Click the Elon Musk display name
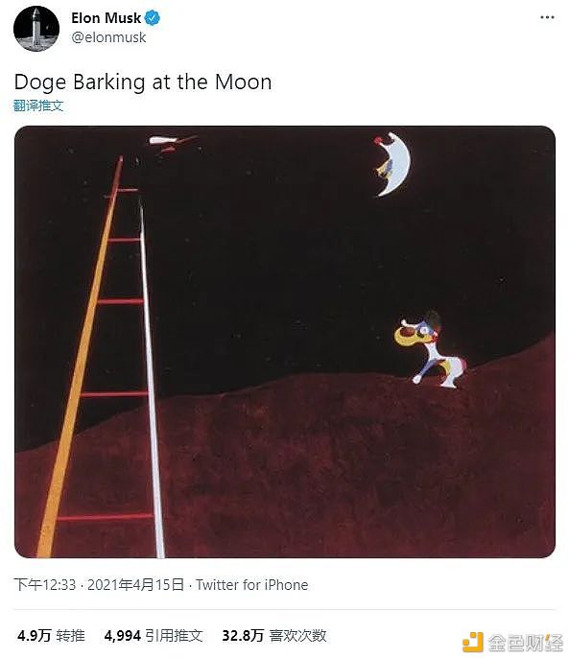The height and width of the screenshot is (658, 569). pos(106,18)
